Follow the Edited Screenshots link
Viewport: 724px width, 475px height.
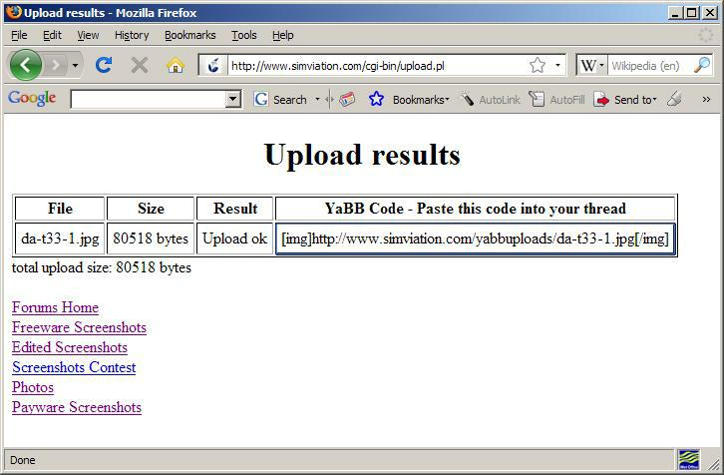click(69, 347)
